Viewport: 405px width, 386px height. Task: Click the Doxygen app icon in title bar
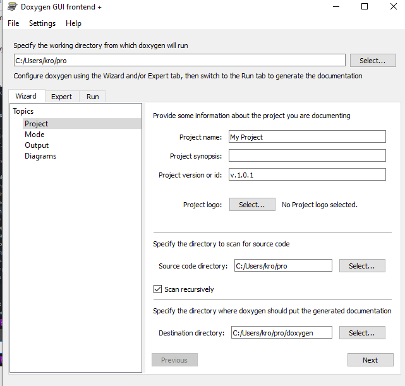pos(11,6)
